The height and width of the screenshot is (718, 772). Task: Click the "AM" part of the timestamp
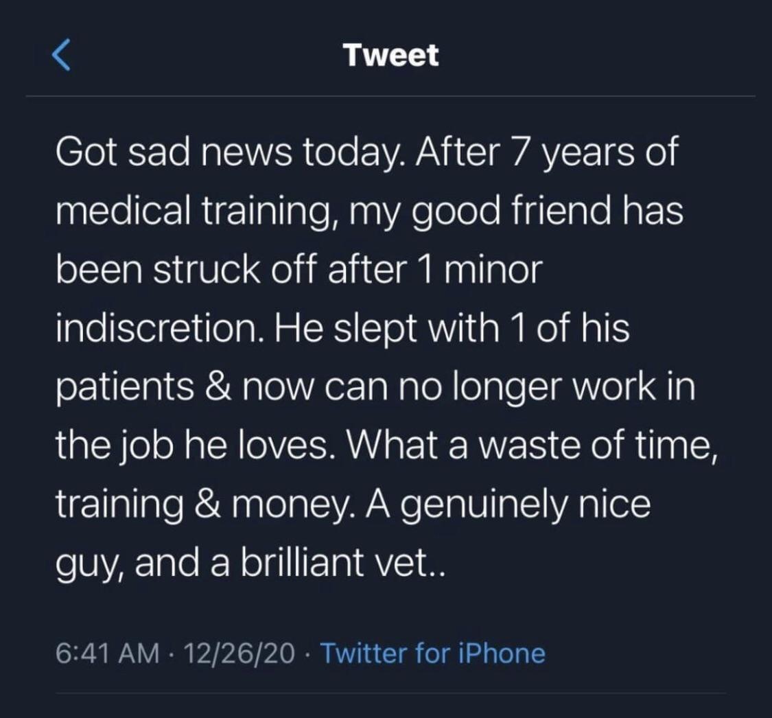(x=142, y=653)
